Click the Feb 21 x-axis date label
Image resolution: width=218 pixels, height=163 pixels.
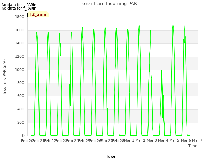(x=38, y=141)
